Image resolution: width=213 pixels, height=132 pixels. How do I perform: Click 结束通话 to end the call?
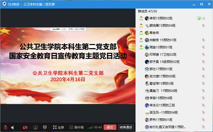click(x=126, y=127)
